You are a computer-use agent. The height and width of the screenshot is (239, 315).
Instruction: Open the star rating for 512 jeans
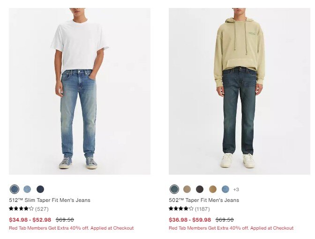(x=21, y=208)
